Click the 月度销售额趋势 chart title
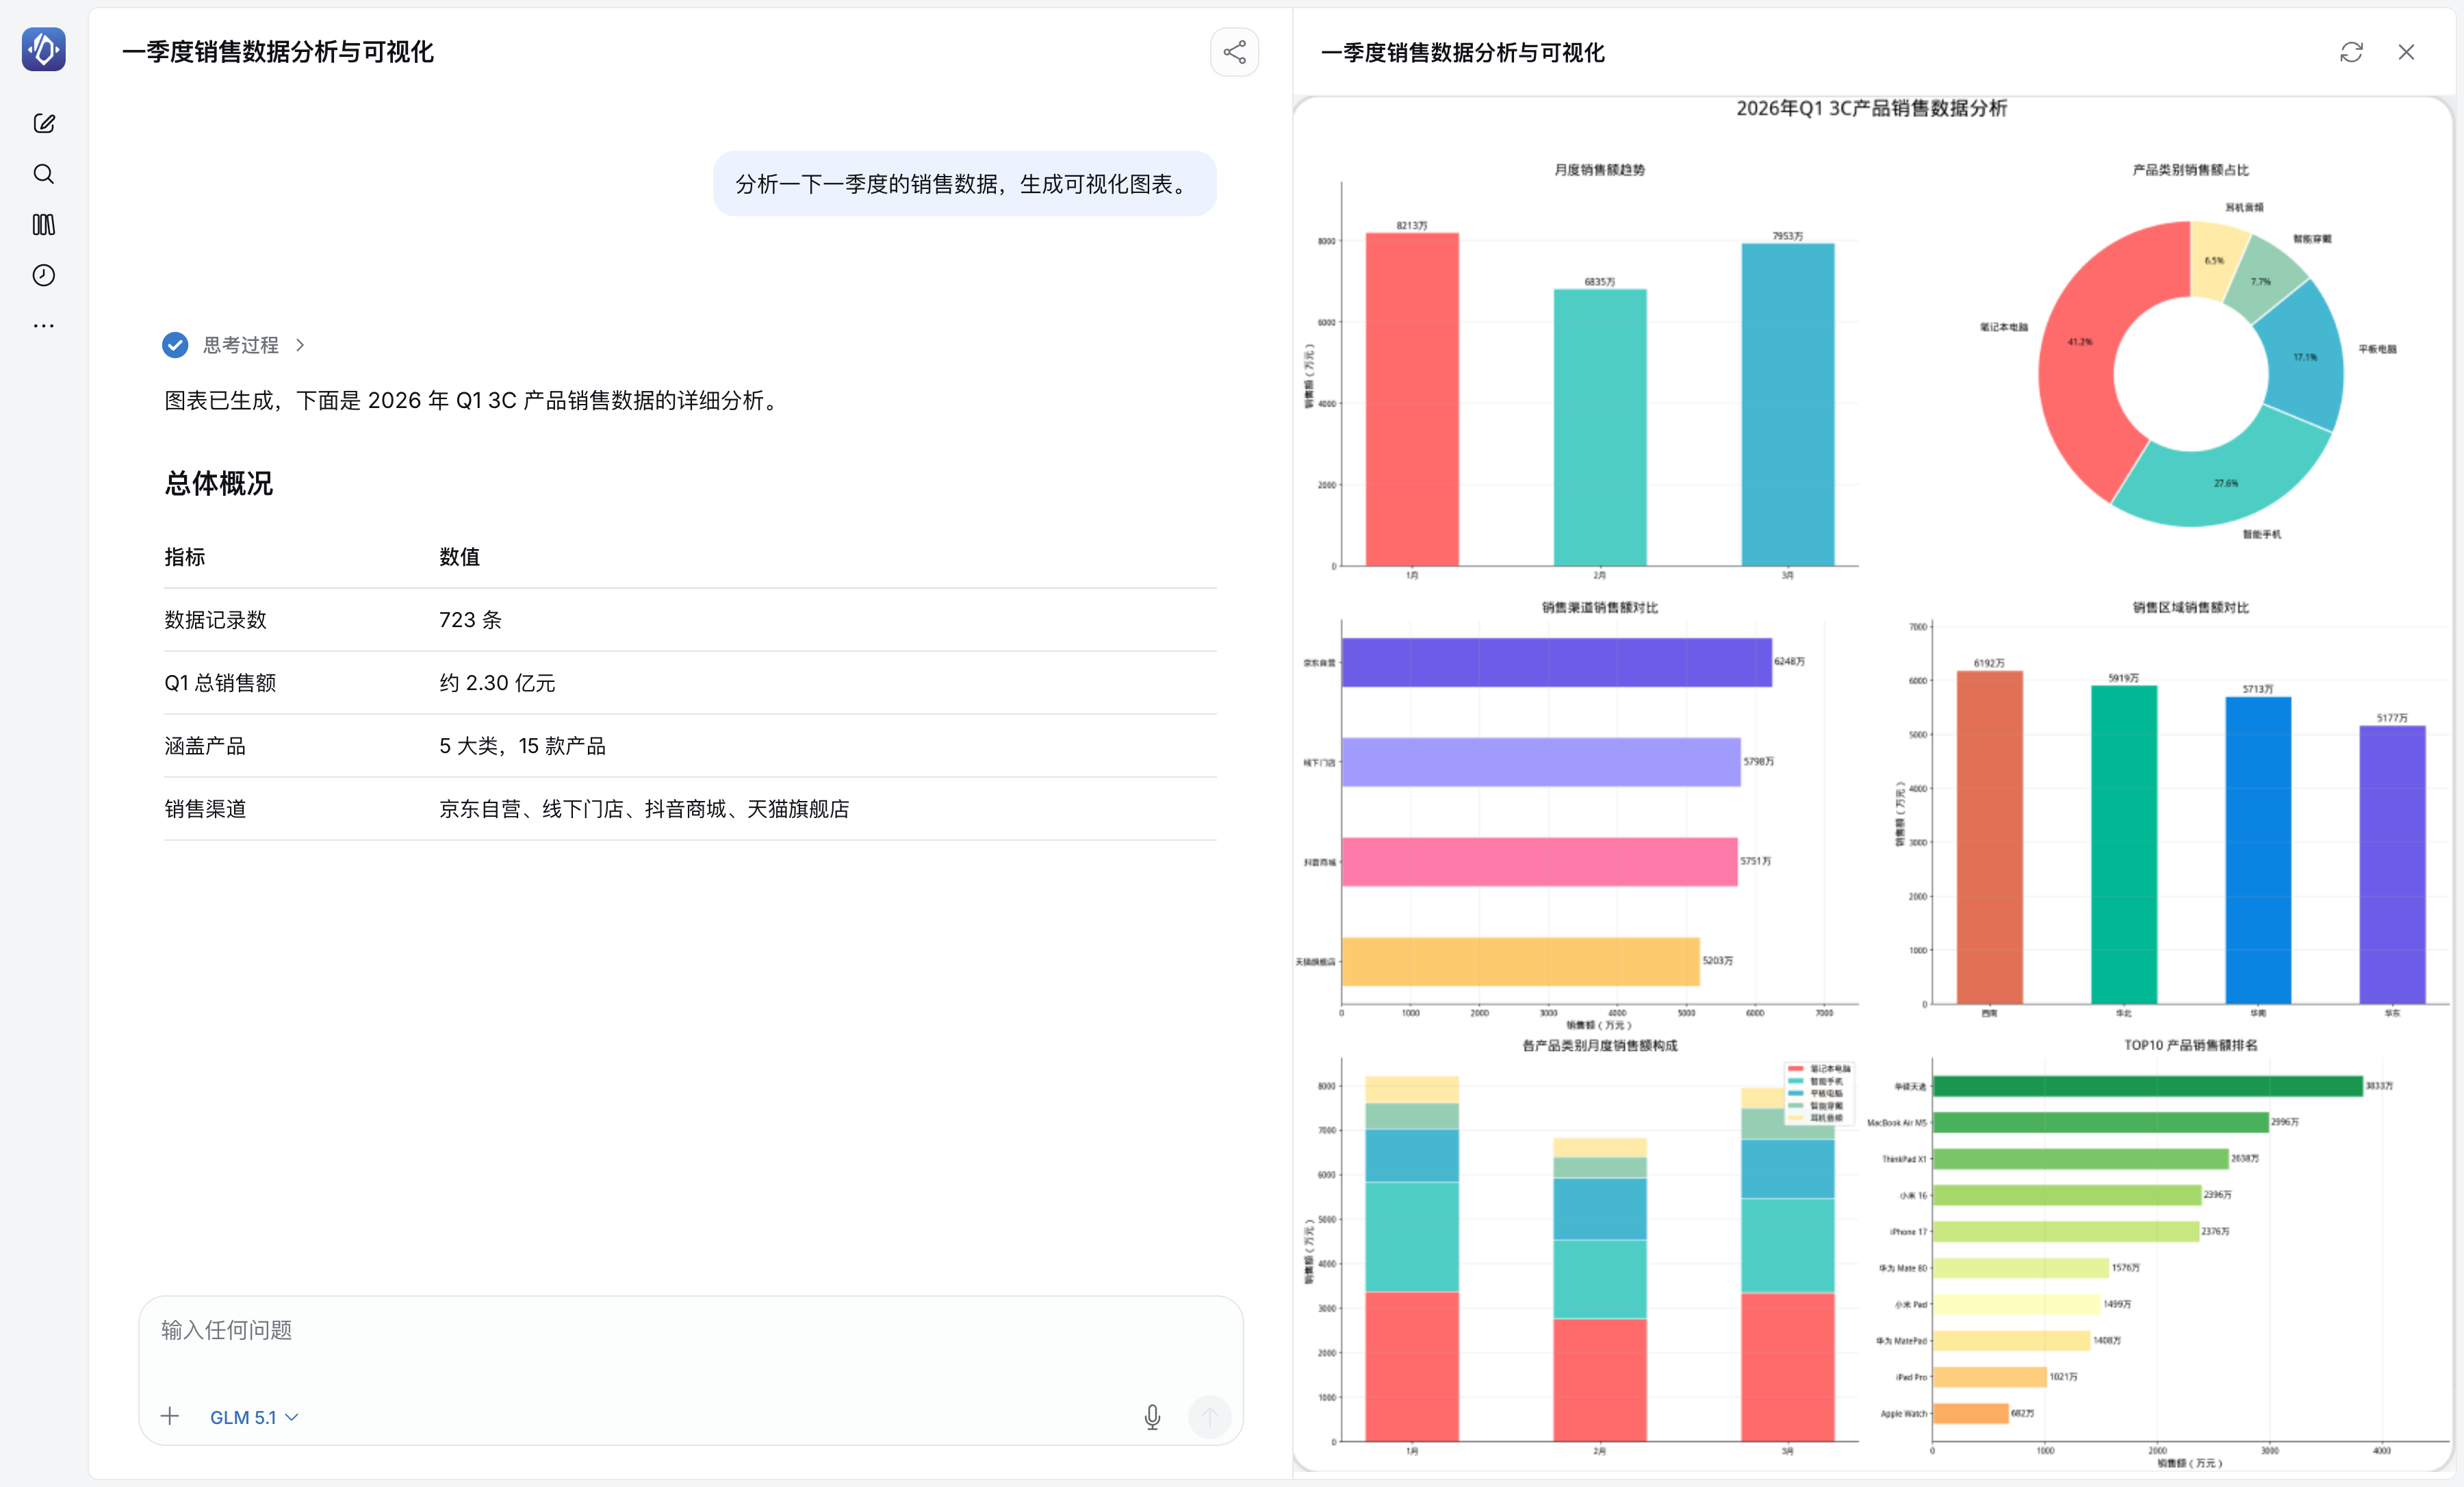 pyautogui.click(x=1599, y=170)
